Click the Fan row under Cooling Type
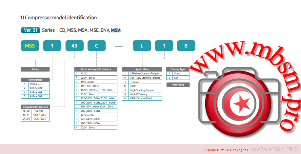The image size is (301, 154). tap(178, 78)
